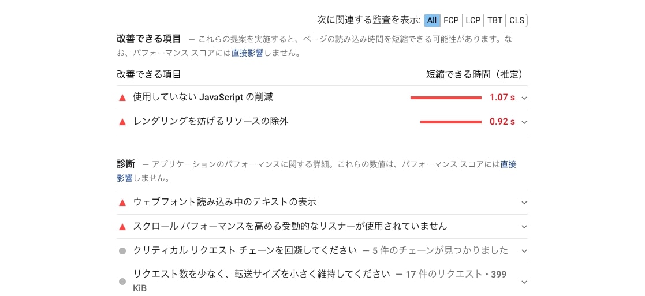Expand 使用していない JavaScript の削減 chevron
Screen dimensions: 645x296
(524, 98)
